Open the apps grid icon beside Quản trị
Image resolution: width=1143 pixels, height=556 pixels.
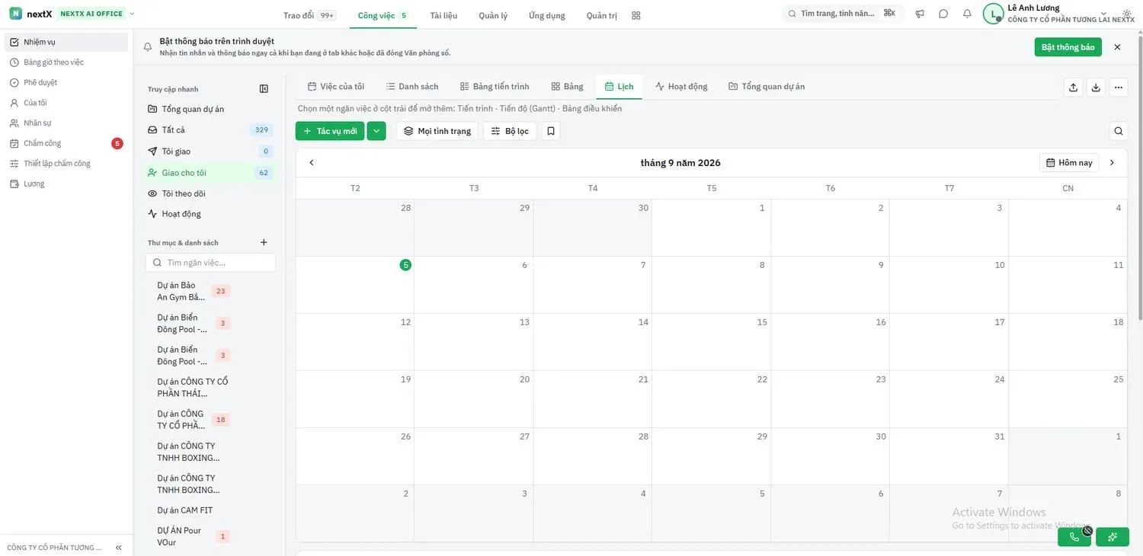(636, 15)
